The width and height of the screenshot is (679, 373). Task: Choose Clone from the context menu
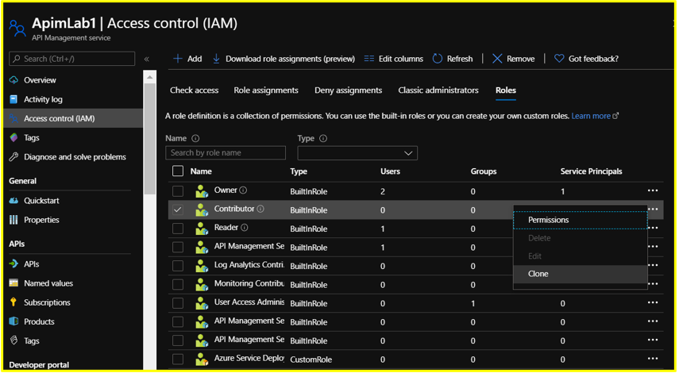(581, 274)
